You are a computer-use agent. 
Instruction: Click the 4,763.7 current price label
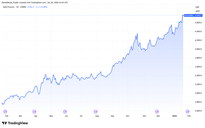click(198, 15)
